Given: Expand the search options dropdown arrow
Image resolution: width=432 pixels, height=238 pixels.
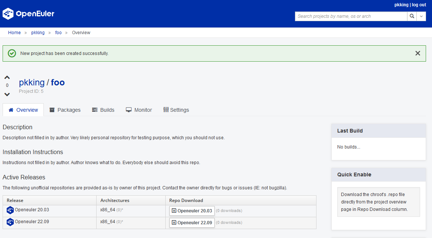Looking at the screenshot, I should pyautogui.click(x=421, y=16).
